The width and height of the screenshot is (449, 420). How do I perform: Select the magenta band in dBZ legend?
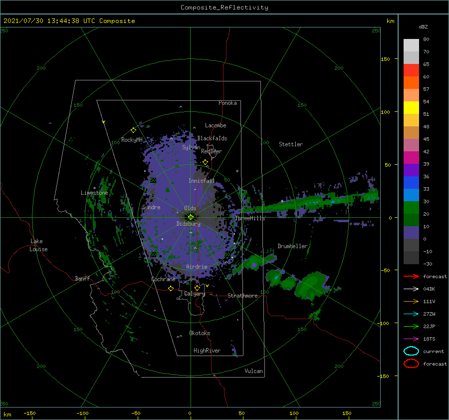pyautogui.click(x=411, y=157)
